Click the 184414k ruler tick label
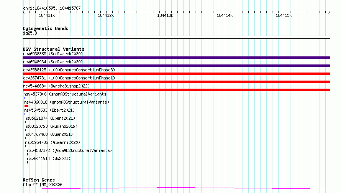Viewport: 341px width, 193px height. coord(225,15)
